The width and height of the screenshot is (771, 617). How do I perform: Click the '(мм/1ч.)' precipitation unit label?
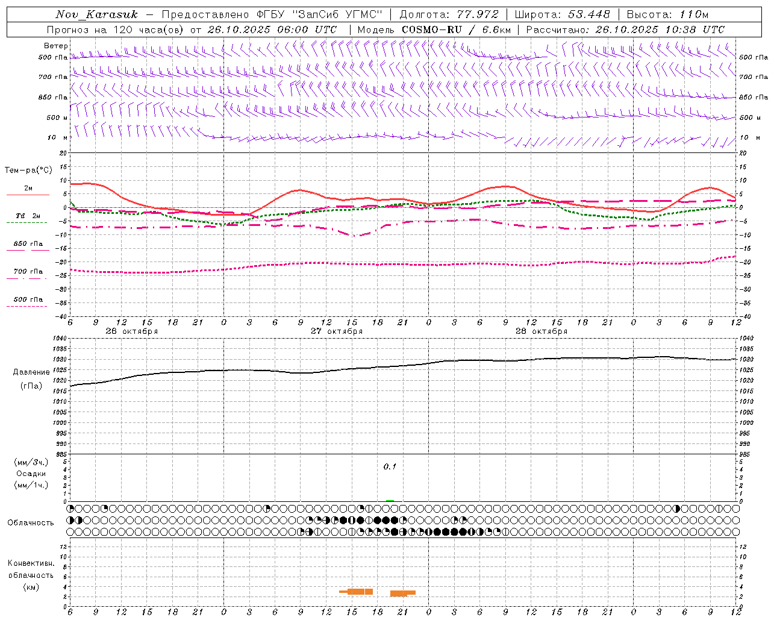coord(31,485)
